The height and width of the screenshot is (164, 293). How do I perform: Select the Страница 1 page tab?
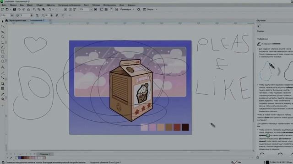pos(45,154)
